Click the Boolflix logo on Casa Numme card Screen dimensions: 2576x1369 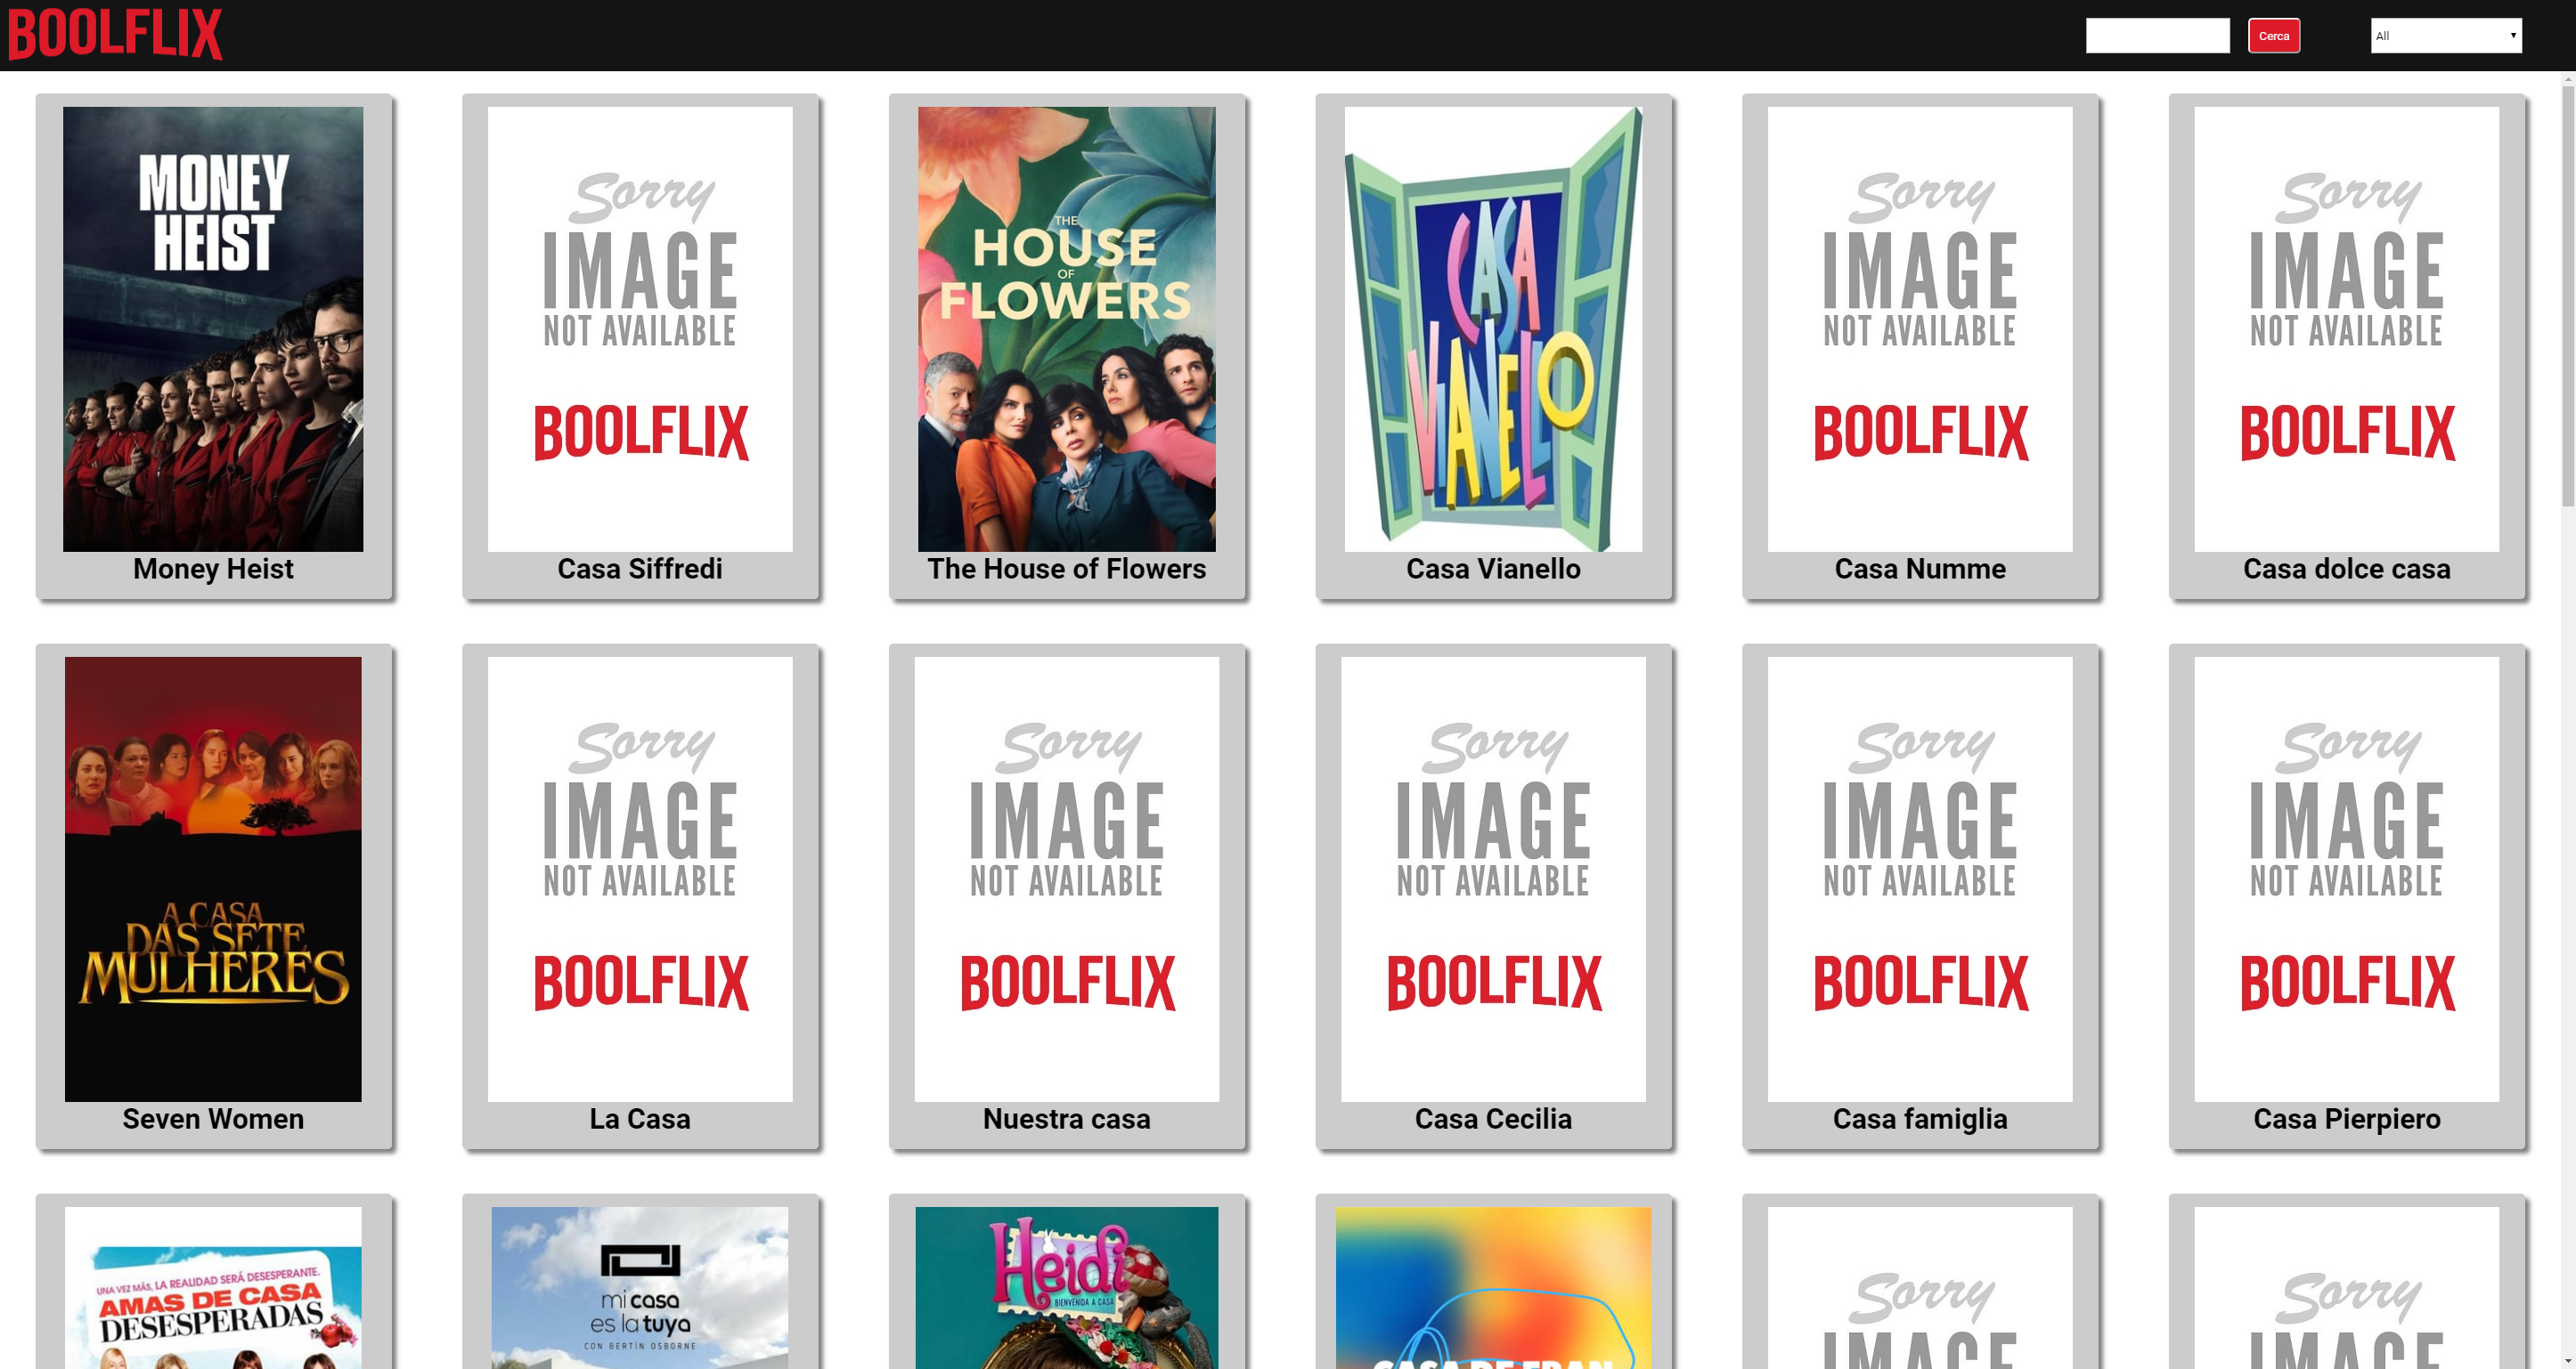tap(1919, 432)
